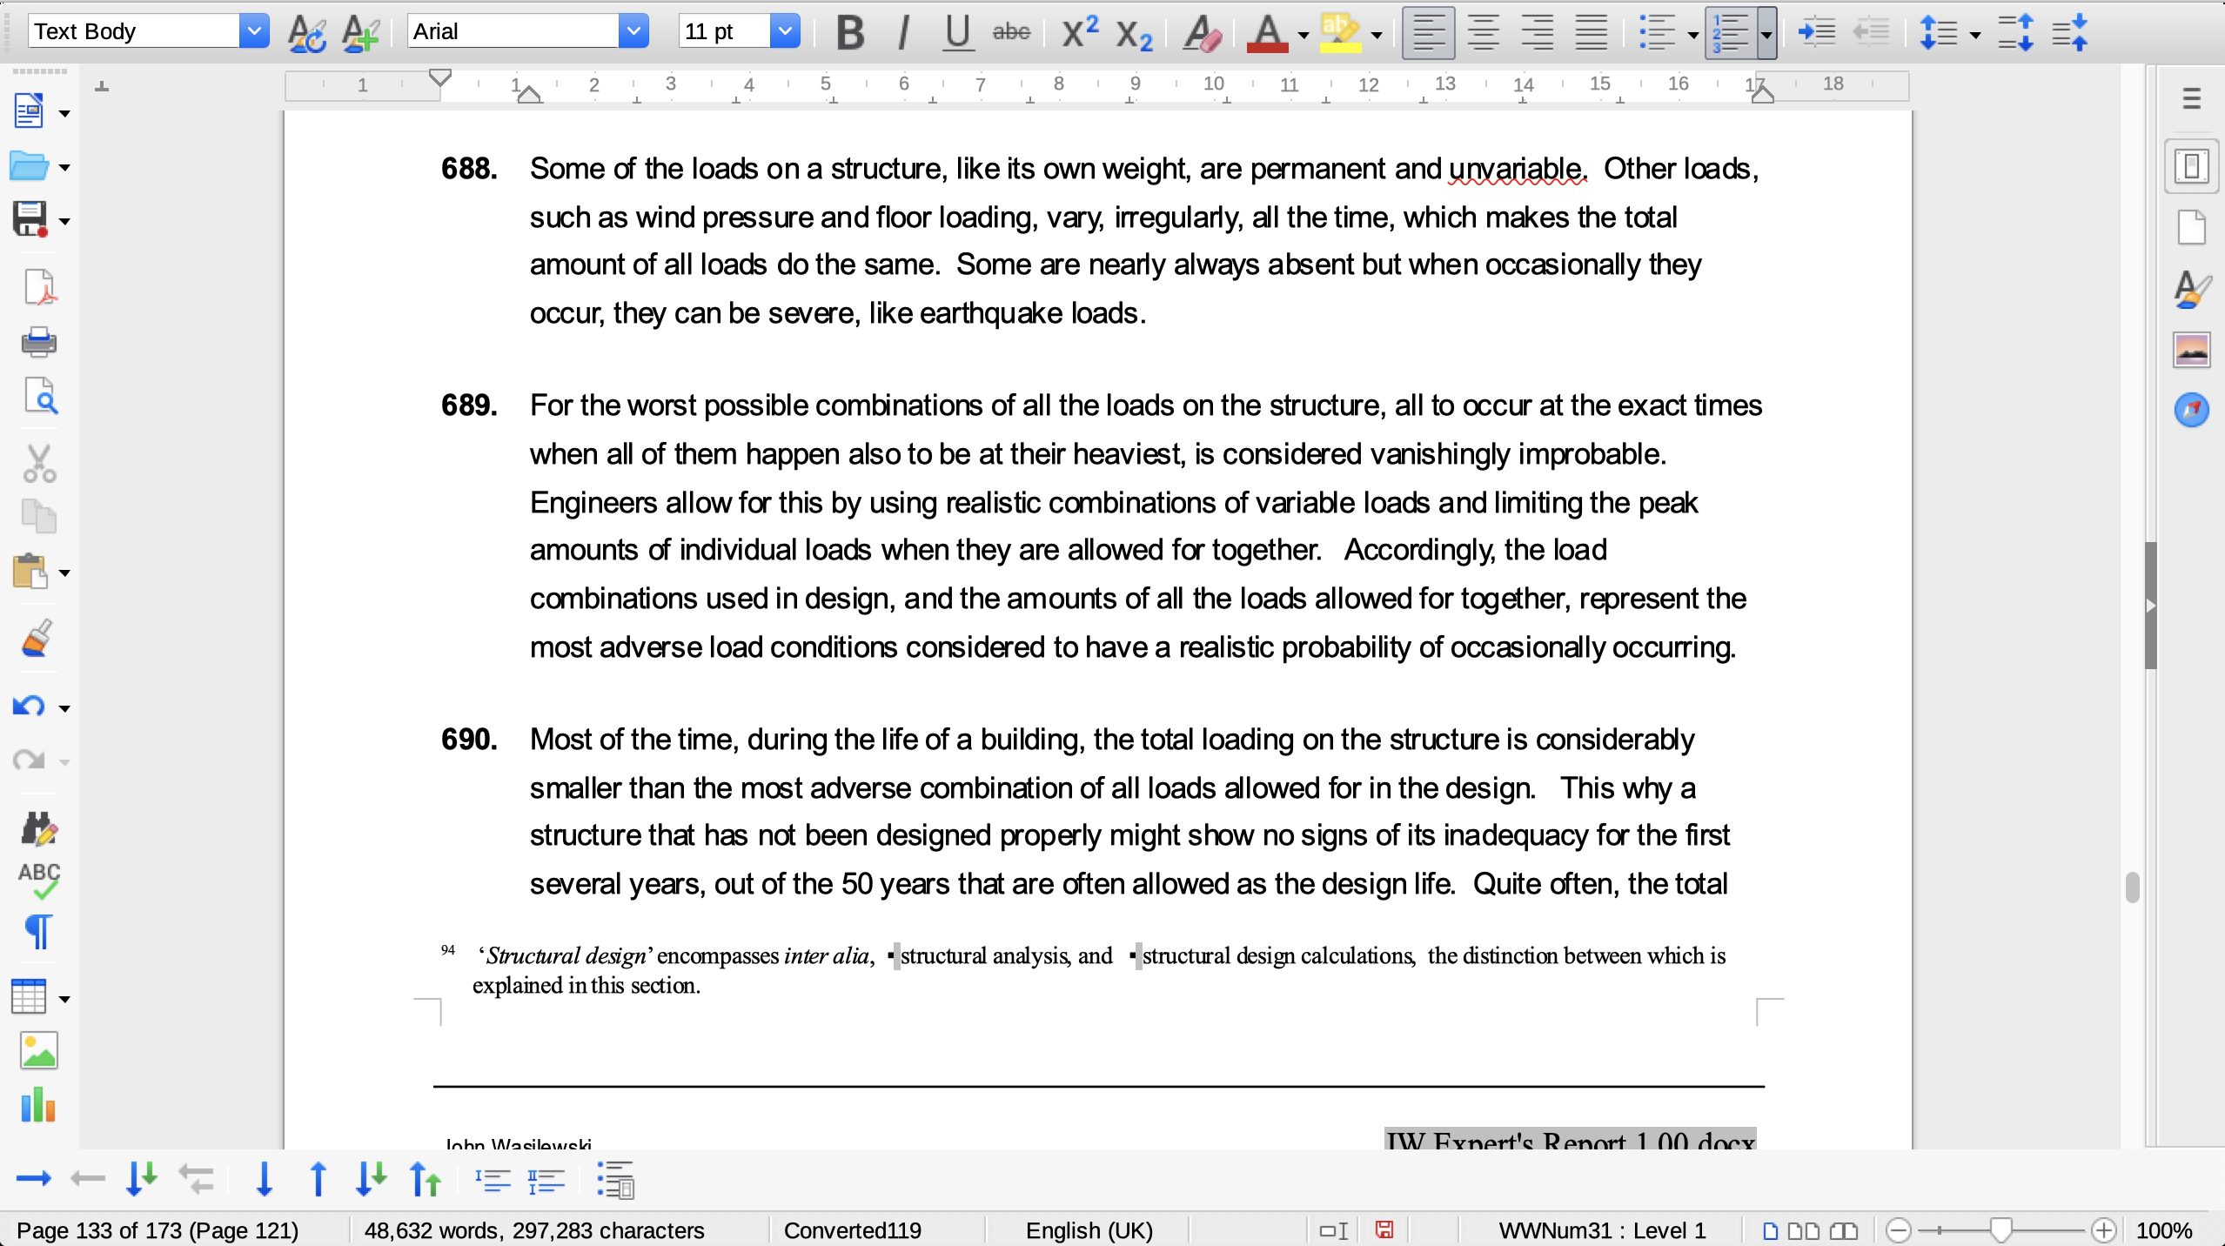Click the Clone Formatting paintbrush icon
The width and height of the screenshot is (2225, 1246).
coord(37,640)
